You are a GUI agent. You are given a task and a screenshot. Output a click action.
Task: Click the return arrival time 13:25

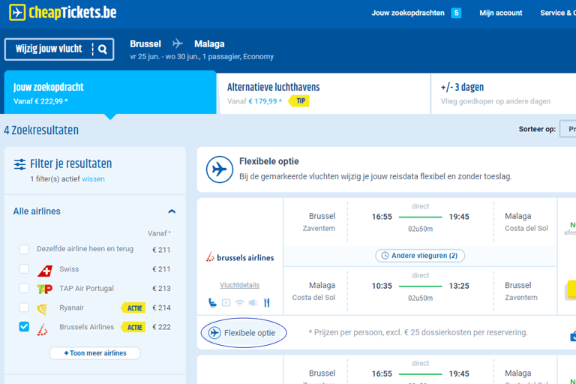click(x=459, y=286)
